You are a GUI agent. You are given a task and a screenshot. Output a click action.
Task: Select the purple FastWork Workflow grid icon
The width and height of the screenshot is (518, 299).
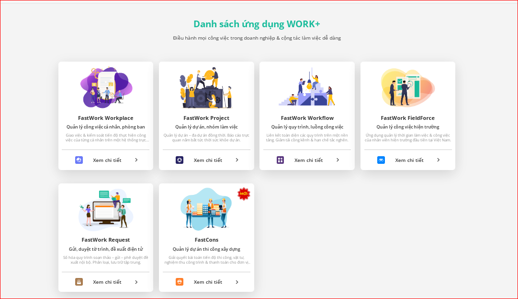[280, 160]
